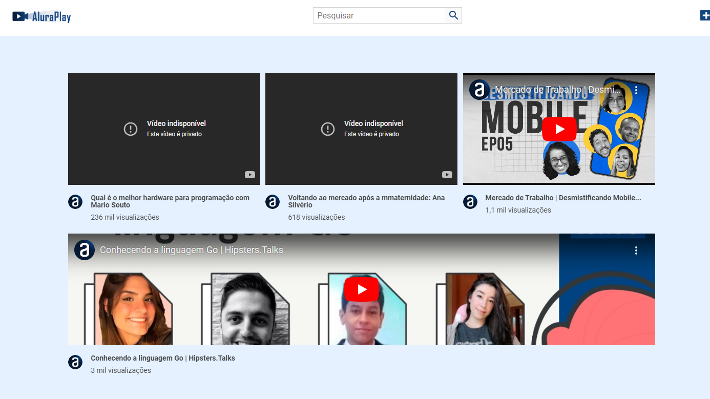Click YouTube logo on Ana Silvério video

(447, 175)
